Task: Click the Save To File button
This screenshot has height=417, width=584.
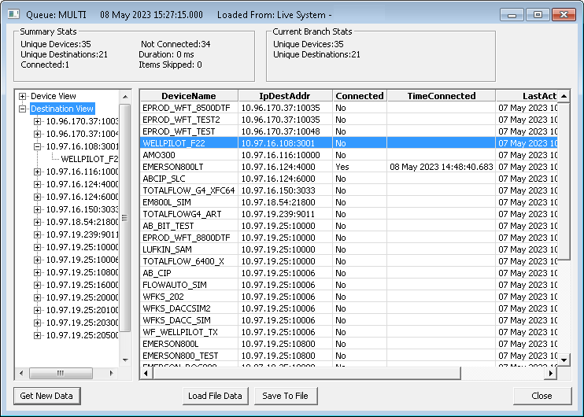Action: [x=285, y=396]
